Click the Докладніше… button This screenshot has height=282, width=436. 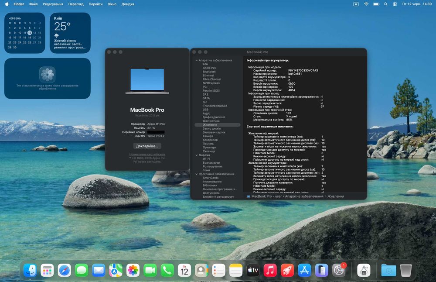(x=147, y=146)
